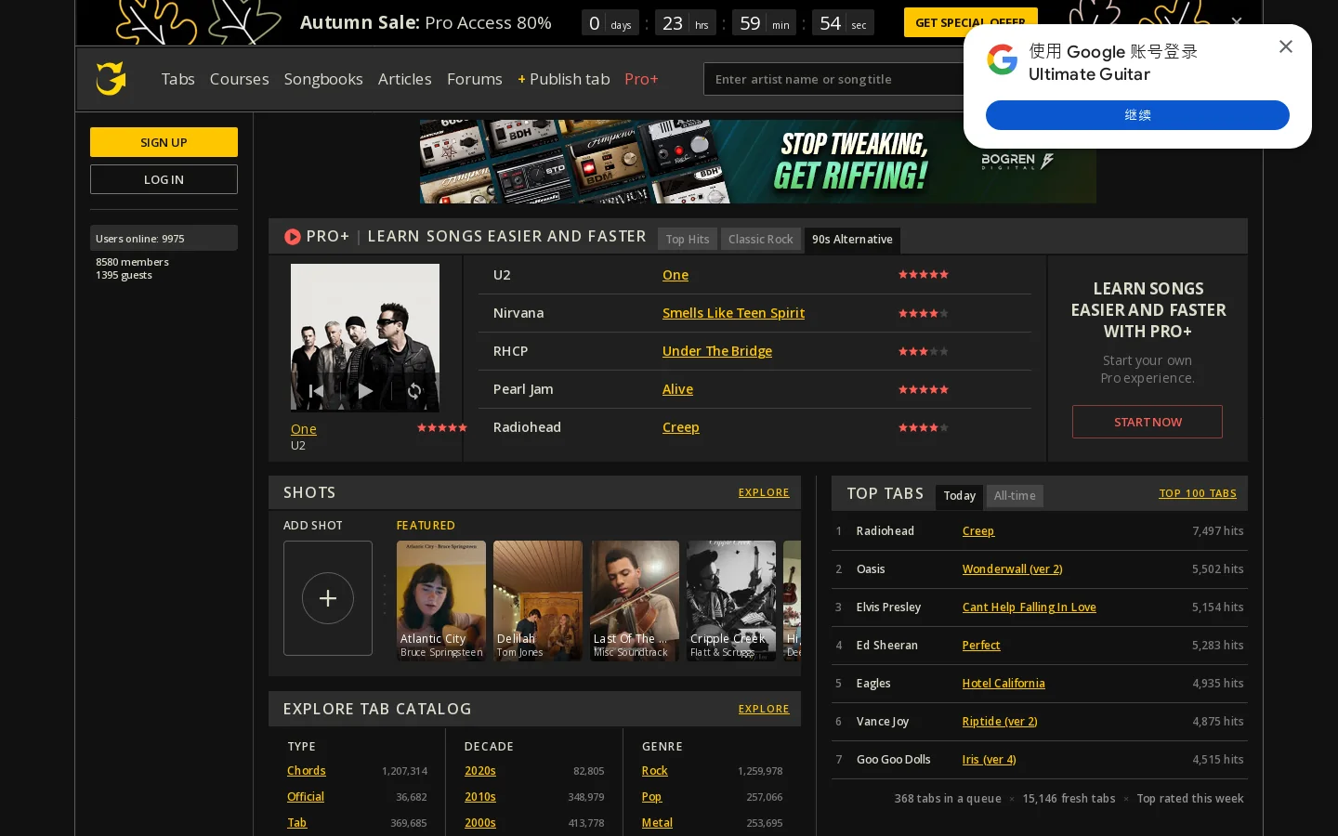Image resolution: width=1338 pixels, height=836 pixels.
Task: Open Smells Like Teen Spirit link
Action: pos(733,313)
